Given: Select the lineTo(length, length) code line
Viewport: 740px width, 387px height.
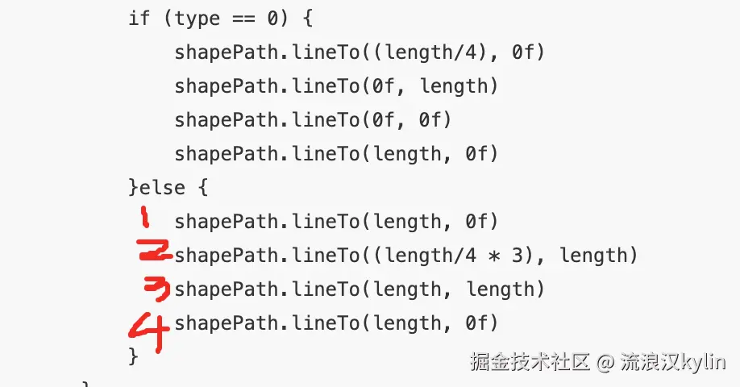Looking at the screenshot, I should (x=360, y=289).
